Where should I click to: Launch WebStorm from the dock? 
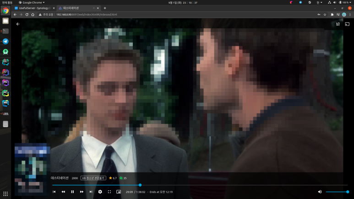5,103
